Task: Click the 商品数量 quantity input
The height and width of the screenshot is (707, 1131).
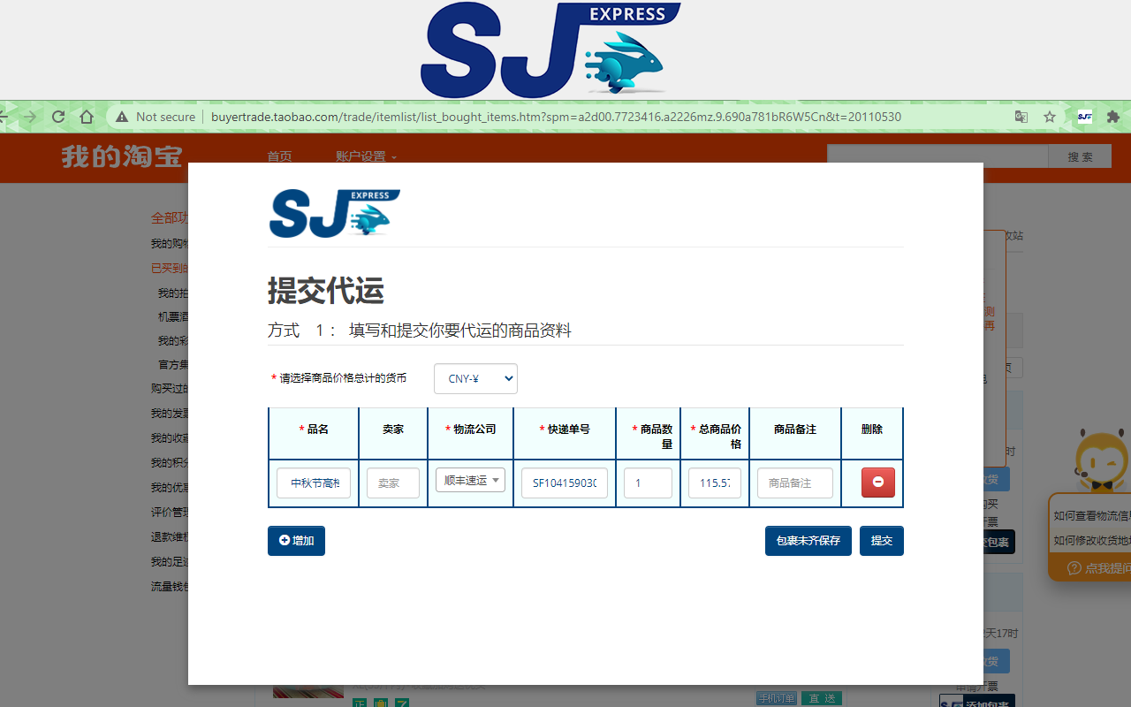Action: tap(648, 483)
